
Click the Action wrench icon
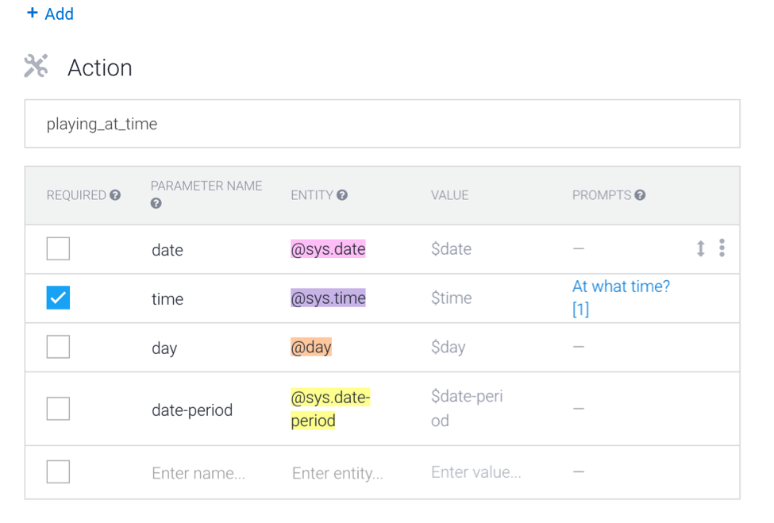pyautogui.click(x=36, y=67)
